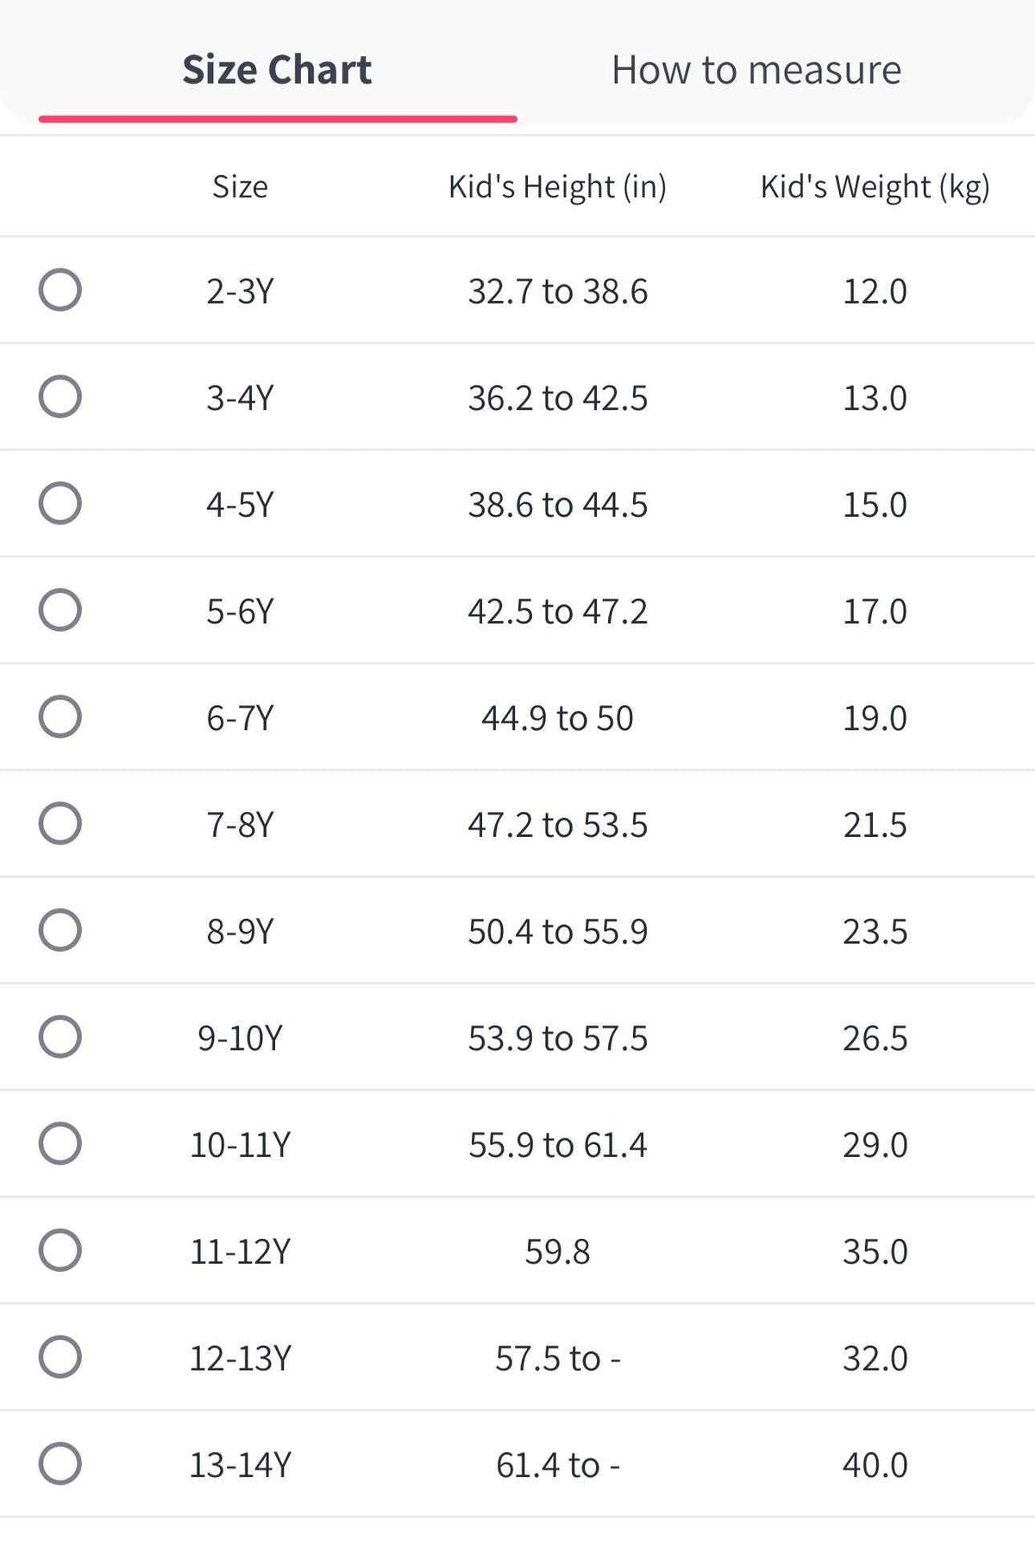Choose the 11-12Y size radio button
The height and width of the screenshot is (1547, 1035).
pos(60,1250)
